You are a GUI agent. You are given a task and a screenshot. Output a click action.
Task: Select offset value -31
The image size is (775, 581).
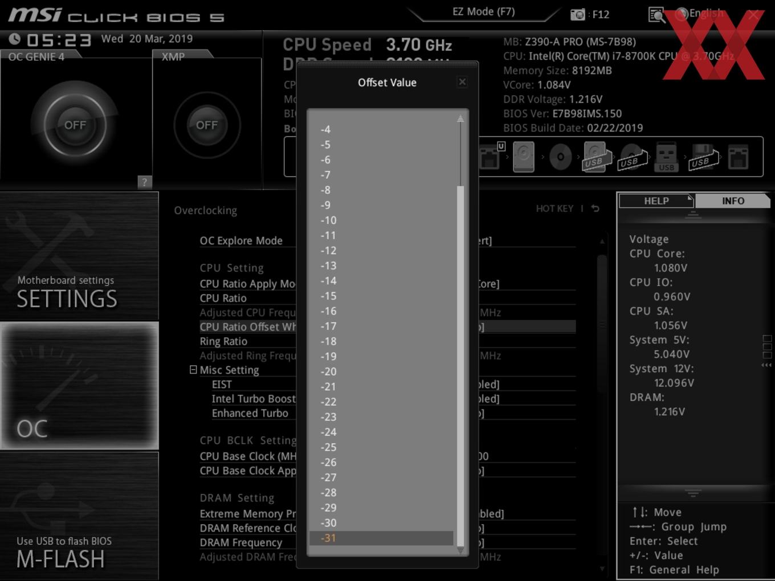point(381,538)
